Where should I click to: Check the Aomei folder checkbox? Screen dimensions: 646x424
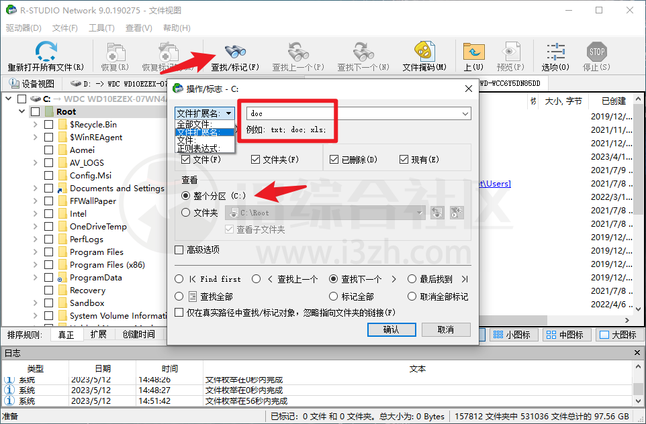point(48,150)
